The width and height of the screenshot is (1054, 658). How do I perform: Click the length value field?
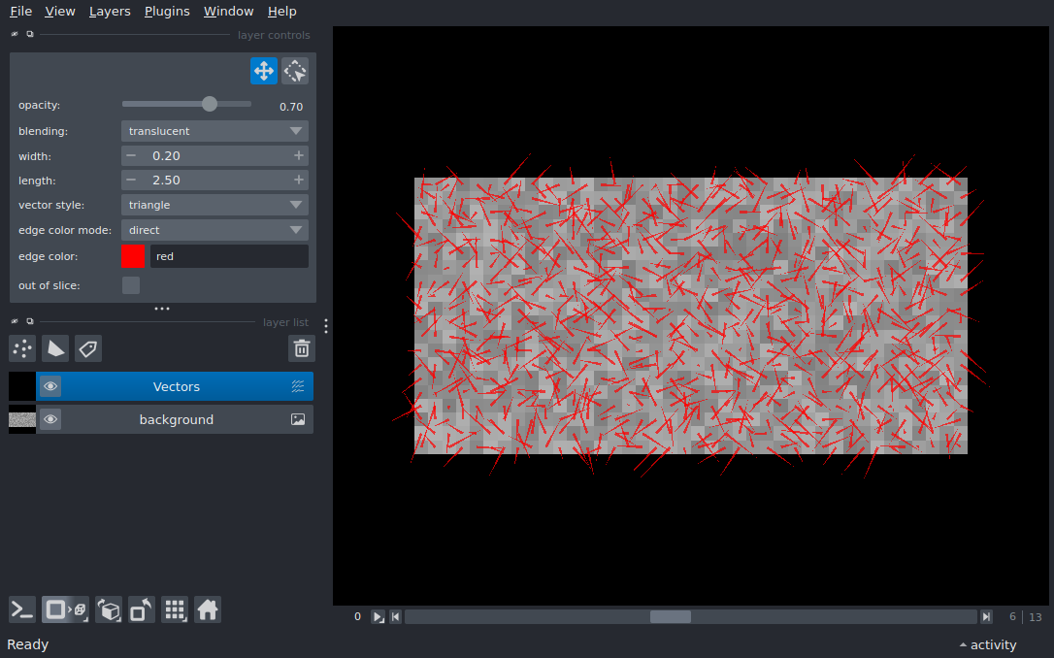click(214, 181)
